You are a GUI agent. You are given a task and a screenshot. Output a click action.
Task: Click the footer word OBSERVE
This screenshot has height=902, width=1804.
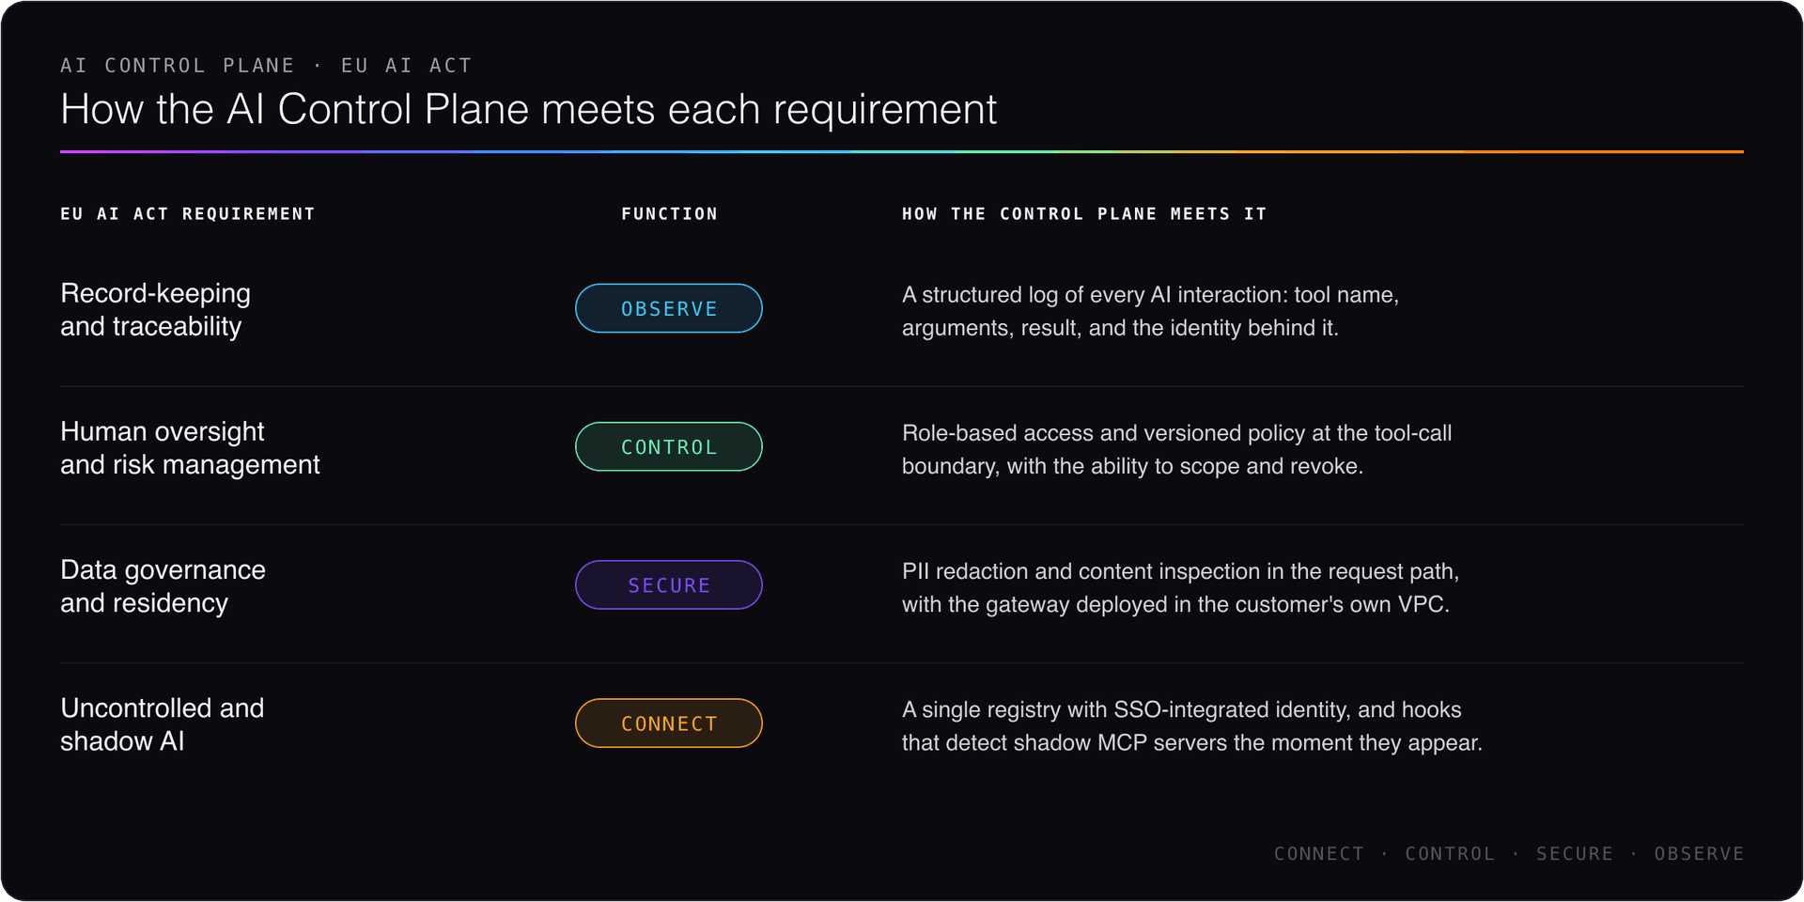(1699, 853)
